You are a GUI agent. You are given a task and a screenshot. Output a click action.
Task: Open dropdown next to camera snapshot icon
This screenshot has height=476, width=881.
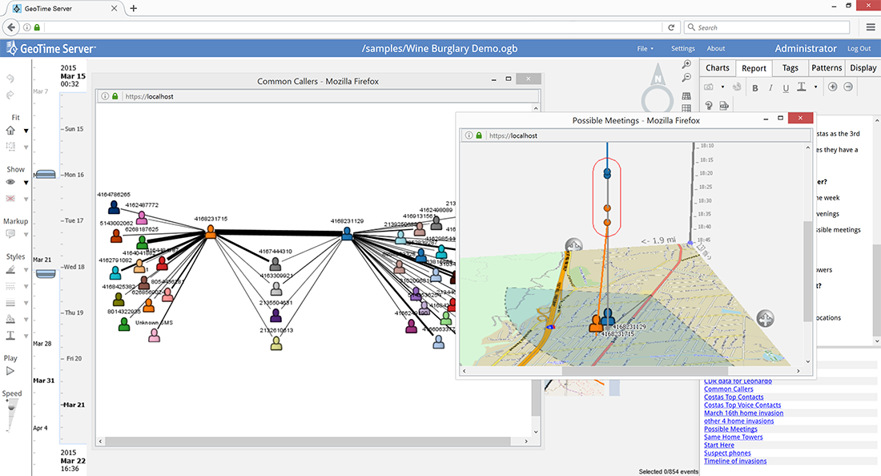(722, 87)
